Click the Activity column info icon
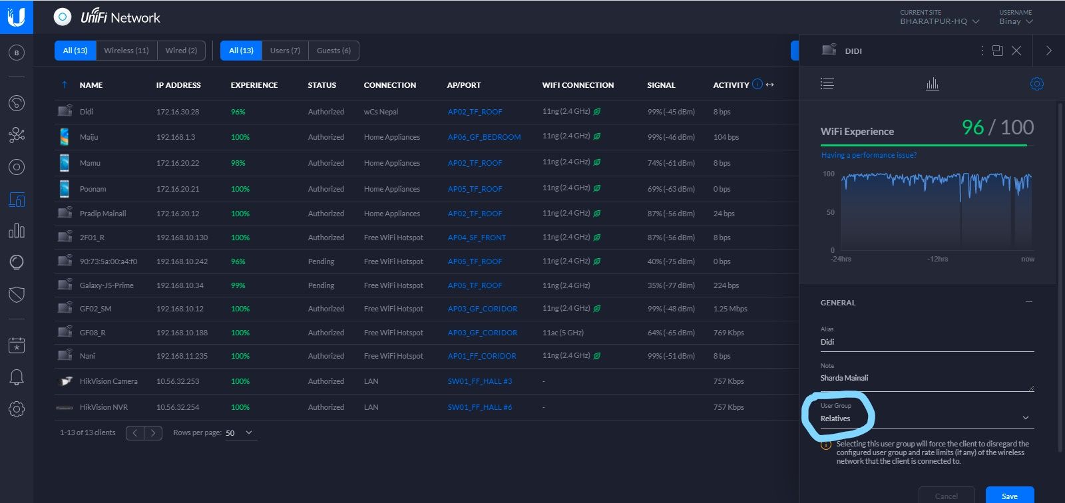The width and height of the screenshot is (1065, 503). (757, 84)
